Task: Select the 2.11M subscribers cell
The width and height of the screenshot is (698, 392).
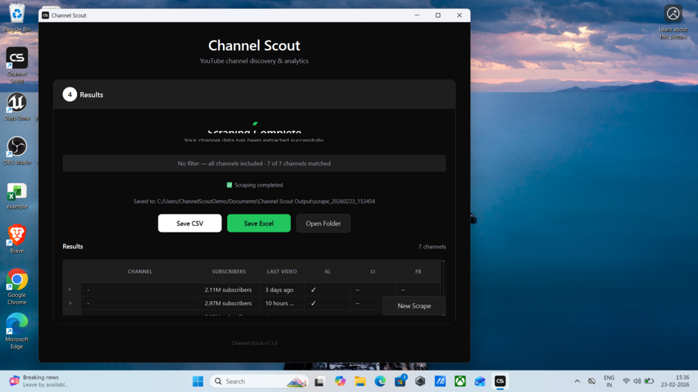Action: [x=228, y=290]
